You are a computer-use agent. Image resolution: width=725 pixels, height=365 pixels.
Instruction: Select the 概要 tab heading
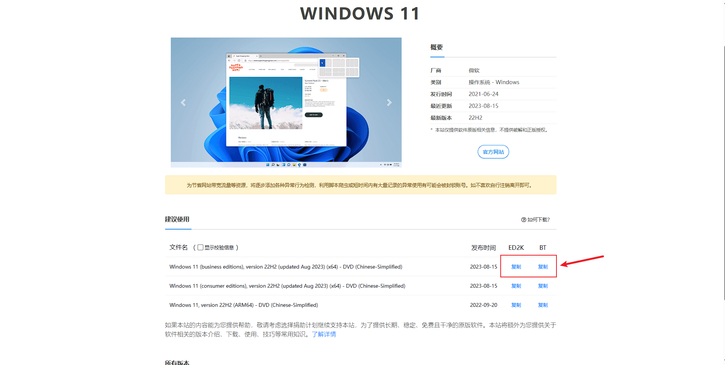436,47
